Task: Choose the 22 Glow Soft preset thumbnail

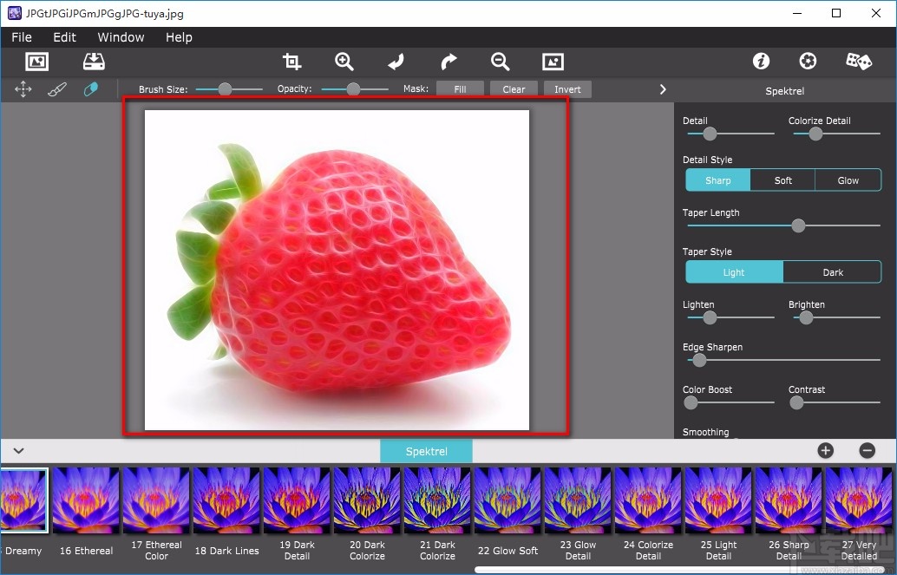Action: (x=507, y=501)
